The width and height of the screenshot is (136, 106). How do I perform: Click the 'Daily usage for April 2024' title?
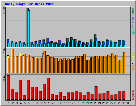(x=29, y=4)
